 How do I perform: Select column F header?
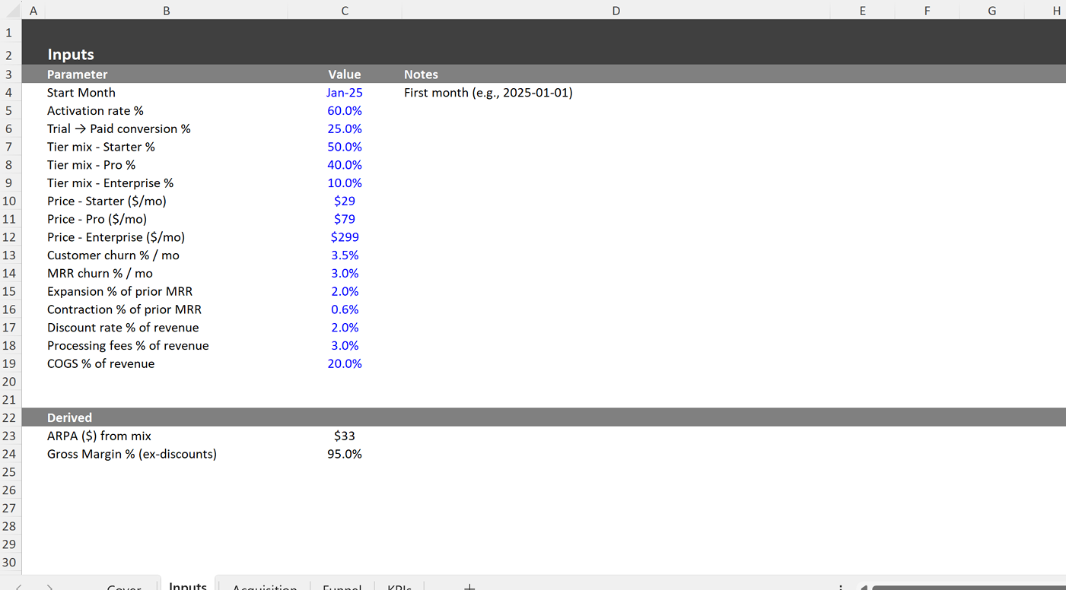pos(927,10)
